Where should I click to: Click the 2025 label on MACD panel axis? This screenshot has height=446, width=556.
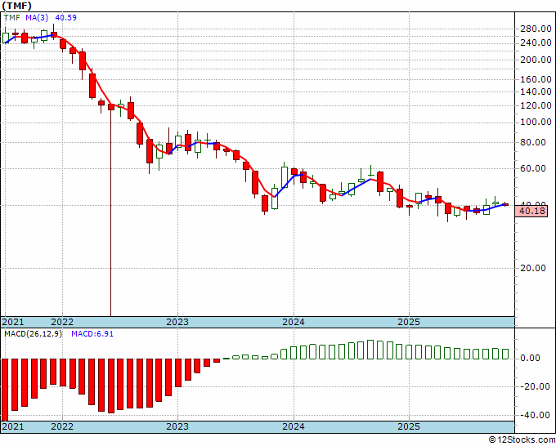pos(409,426)
